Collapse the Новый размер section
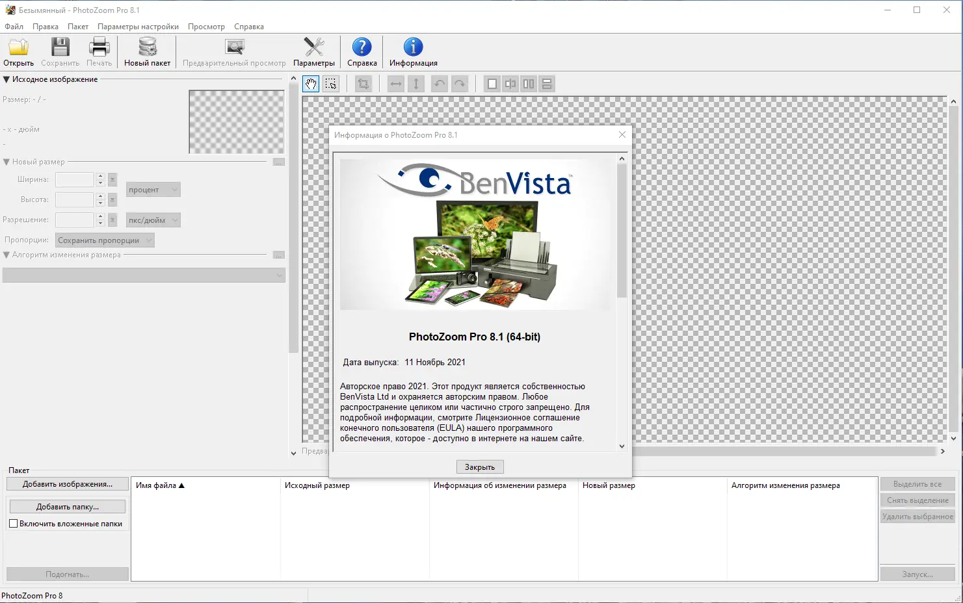The height and width of the screenshot is (603, 963). [7, 162]
